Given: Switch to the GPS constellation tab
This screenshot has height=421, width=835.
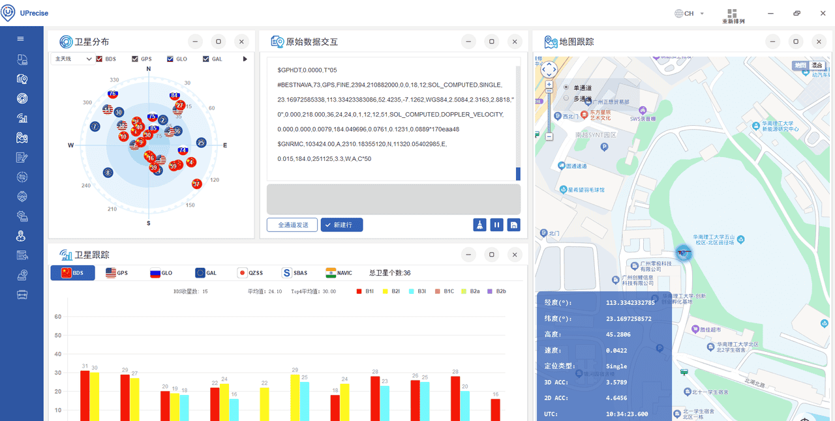Looking at the screenshot, I should point(117,272).
